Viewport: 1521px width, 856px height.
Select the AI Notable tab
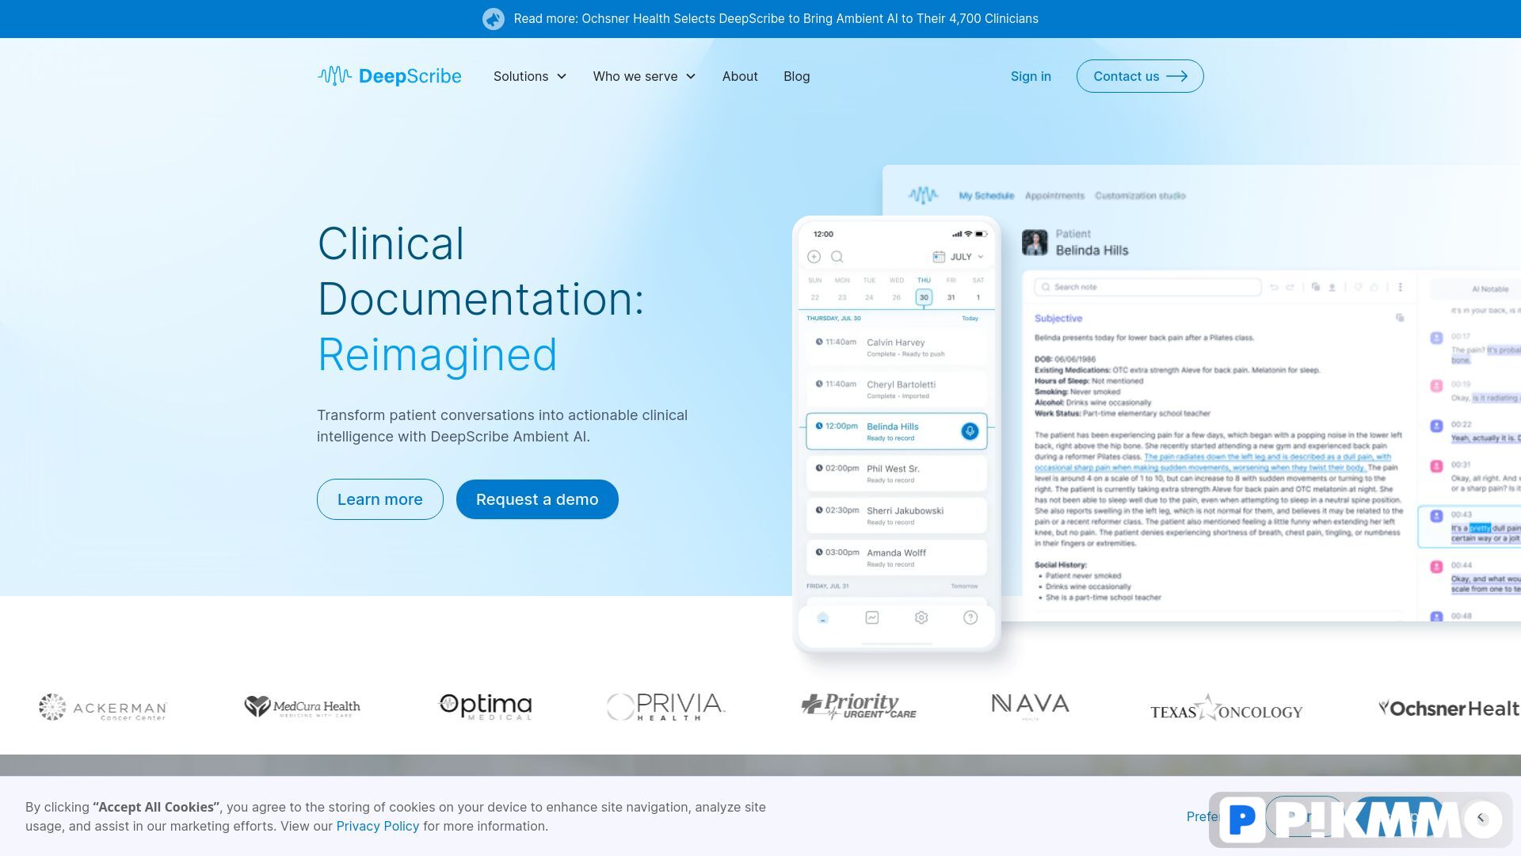pyautogui.click(x=1490, y=289)
